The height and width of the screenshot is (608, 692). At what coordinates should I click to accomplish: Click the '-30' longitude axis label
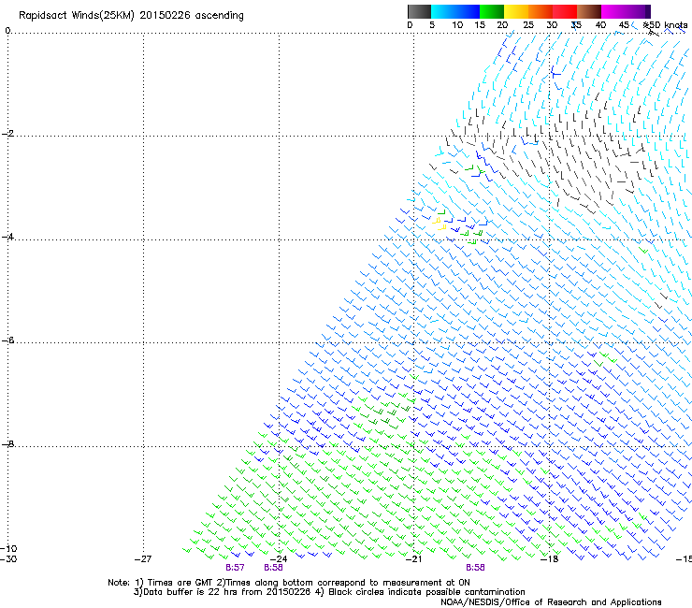click(8, 559)
